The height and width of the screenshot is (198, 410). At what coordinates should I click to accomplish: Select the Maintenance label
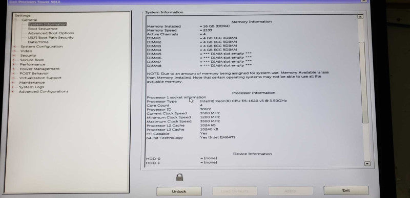[32, 82]
